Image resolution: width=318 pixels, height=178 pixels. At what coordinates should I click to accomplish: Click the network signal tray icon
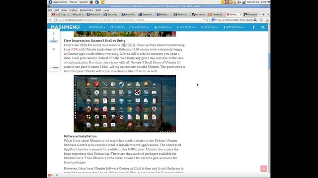pyautogui.click(x=244, y=2)
